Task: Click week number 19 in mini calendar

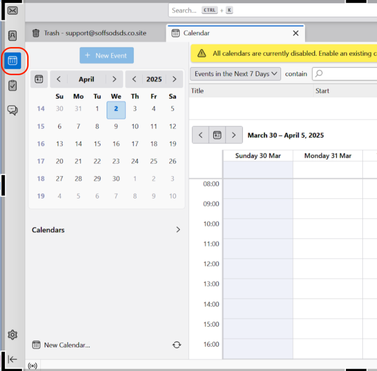Action: 41,196
